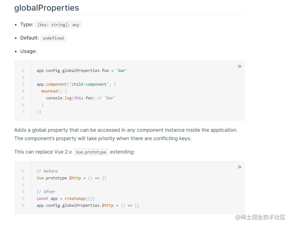Click the js label on second code block
This screenshot has width=292, height=227.
239,167
